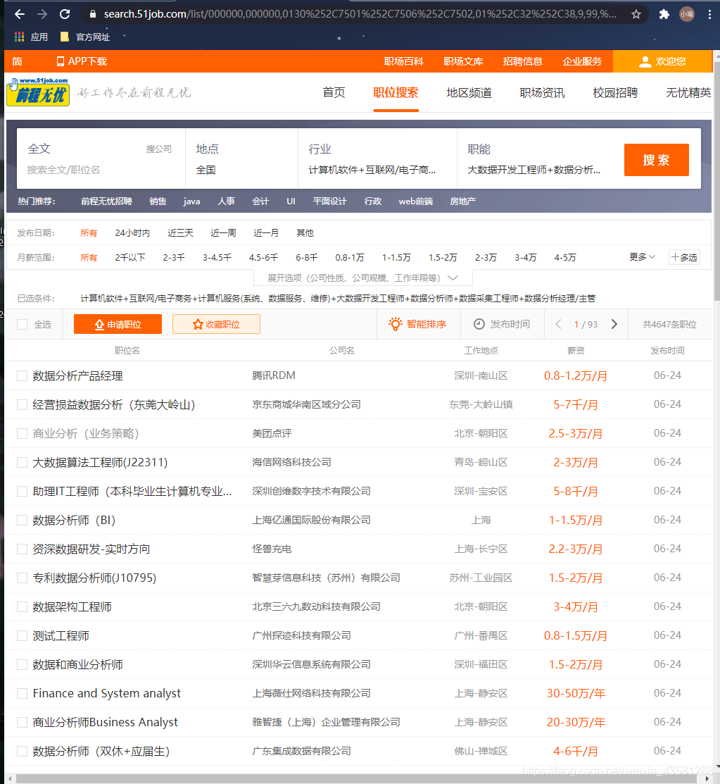Filter salary range 1-1.5万
The height and width of the screenshot is (784, 720).
point(396,258)
